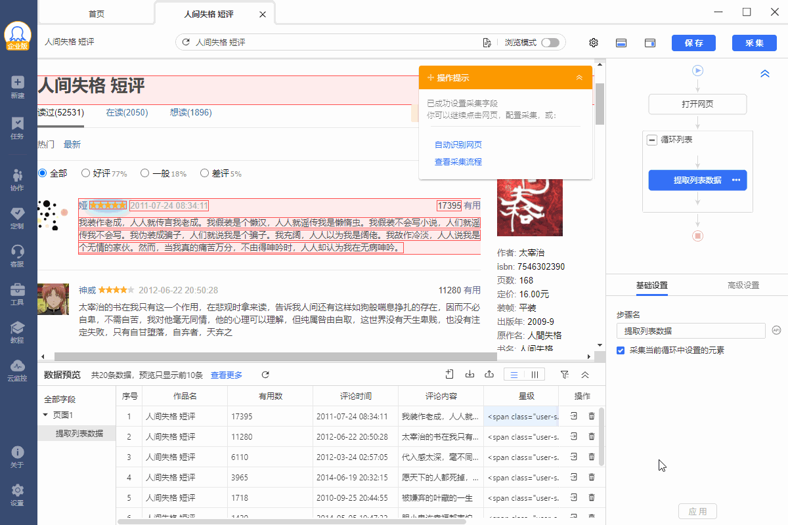Image resolution: width=788 pixels, height=525 pixels.
Task: Collapse the 操作提示 panel
Action: point(579,77)
